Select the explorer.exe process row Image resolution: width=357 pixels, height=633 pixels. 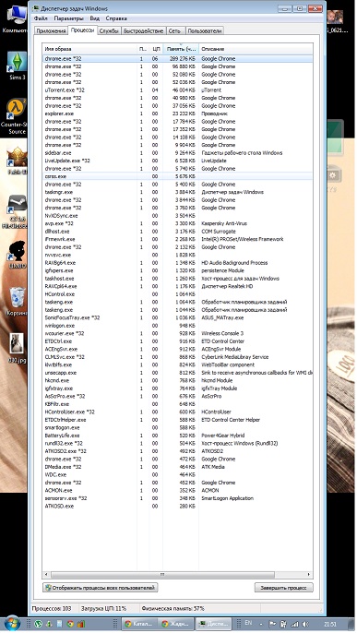point(177,113)
